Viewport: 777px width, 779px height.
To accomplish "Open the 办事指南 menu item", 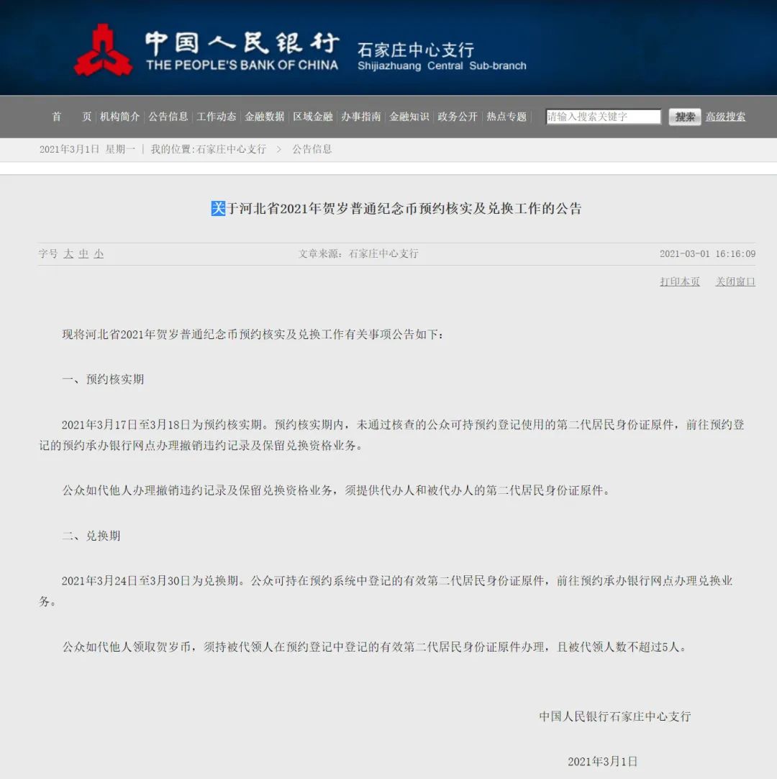I will point(361,117).
